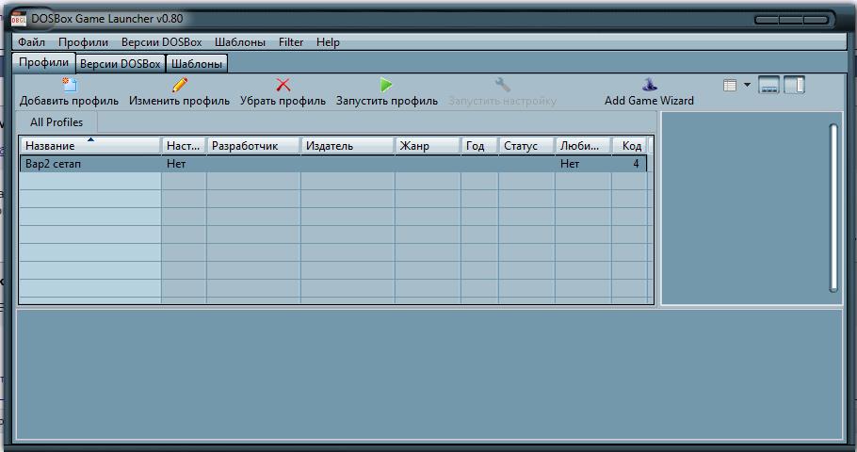
Task: Click the Add Game Wizard label
Action: (x=649, y=101)
